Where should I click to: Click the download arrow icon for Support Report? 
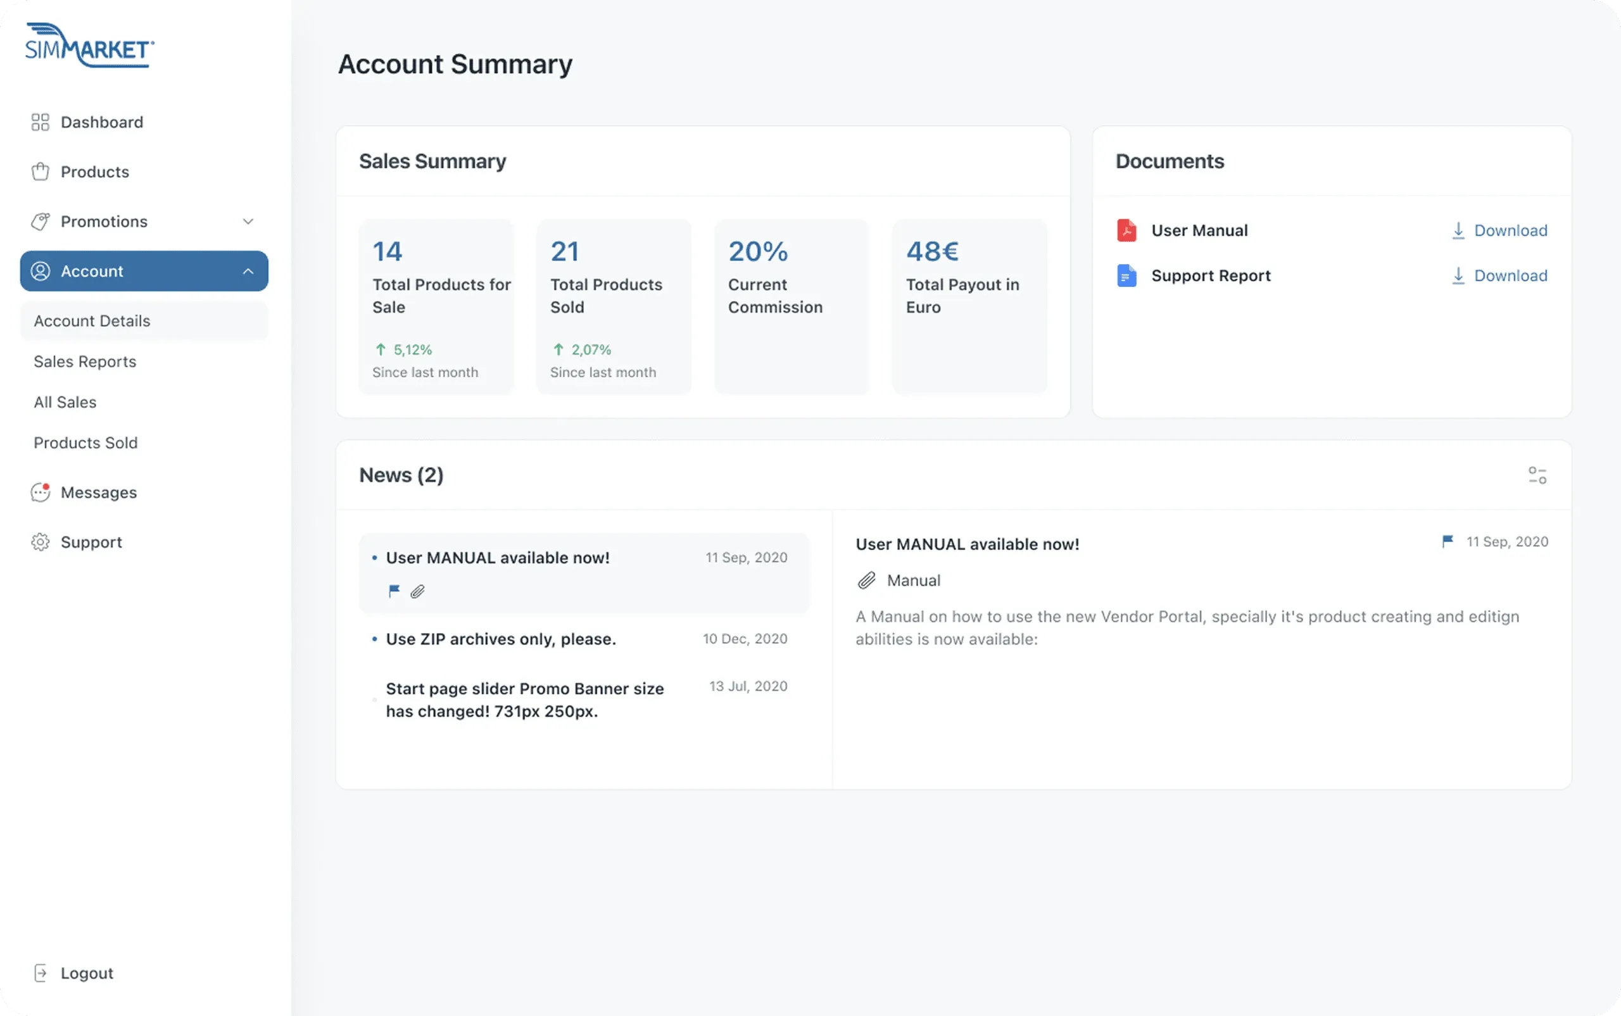click(1458, 275)
